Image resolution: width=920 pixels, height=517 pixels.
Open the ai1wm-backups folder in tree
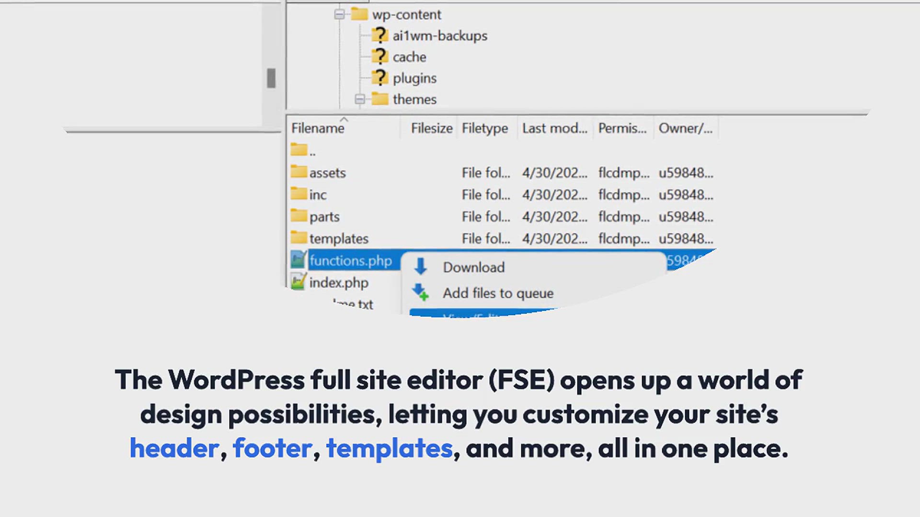pyautogui.click(x=440, y=36)
